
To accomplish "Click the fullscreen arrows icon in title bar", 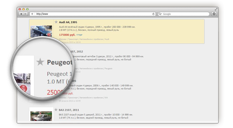I will tap(216, 9).
